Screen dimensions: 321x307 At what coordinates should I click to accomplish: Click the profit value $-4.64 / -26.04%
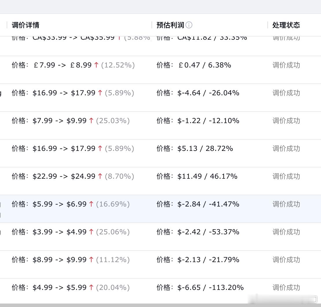[x=208, y=93]
